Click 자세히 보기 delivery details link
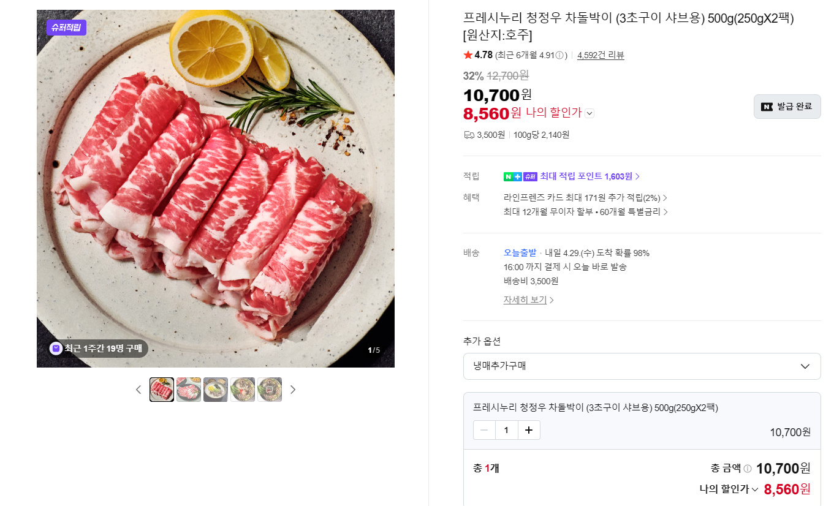Viewport: 834px width, 506px height. click(528, 300)
